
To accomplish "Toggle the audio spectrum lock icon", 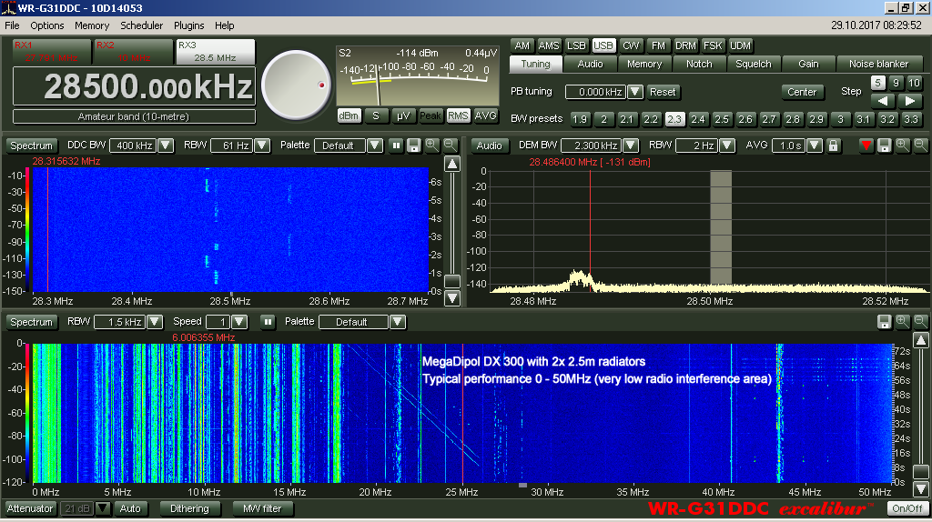I will pos(834,146).
